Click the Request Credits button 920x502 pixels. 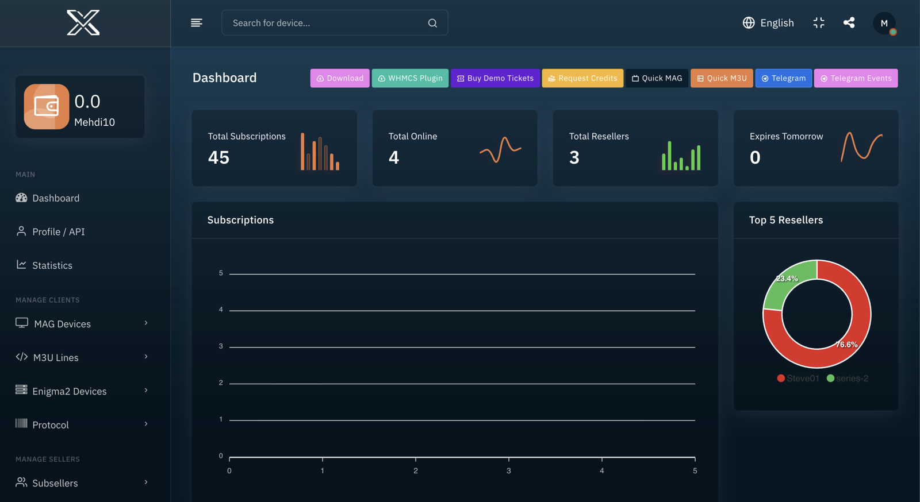coord(582,78)
